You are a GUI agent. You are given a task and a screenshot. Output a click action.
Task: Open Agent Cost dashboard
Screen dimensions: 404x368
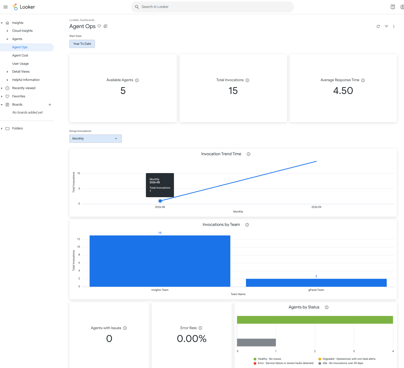[x=20, y=56]
